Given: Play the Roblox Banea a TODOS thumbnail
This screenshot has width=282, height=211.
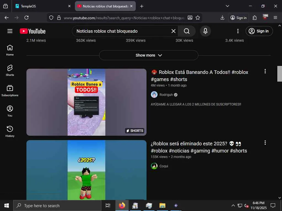Looking at the screenshot, I should tap(86, 102).
